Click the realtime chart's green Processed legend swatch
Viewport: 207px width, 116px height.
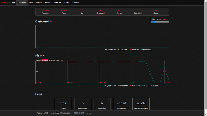(141, 50)
